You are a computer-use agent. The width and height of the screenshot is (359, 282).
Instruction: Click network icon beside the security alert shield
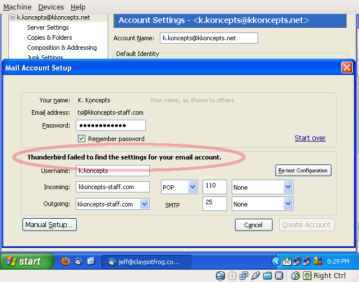(x=307, y=261)
